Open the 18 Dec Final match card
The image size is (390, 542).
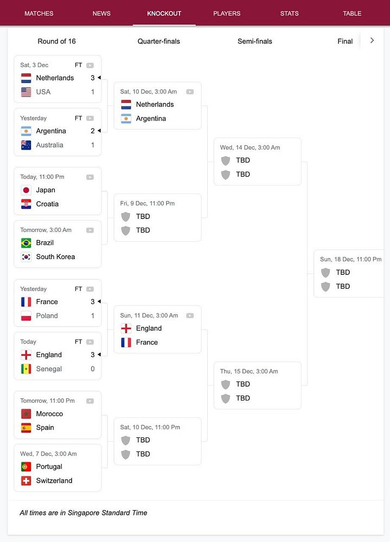349,273
